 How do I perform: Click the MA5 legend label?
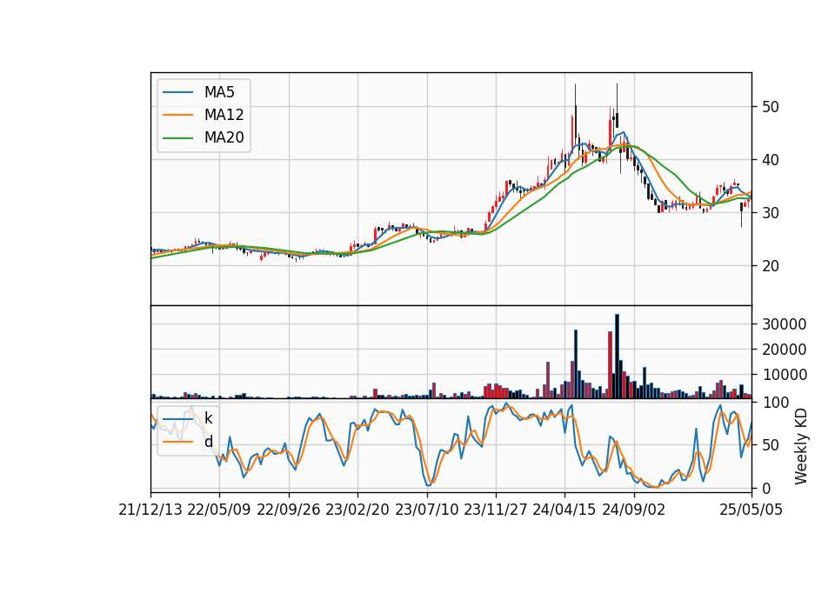click(x=219, y=92)
